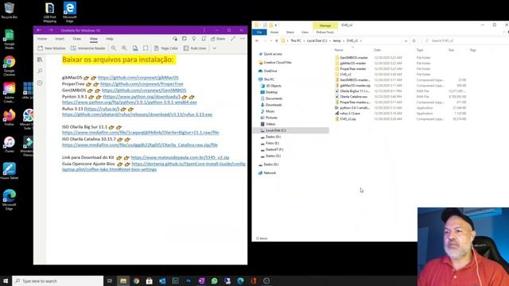The height and width of the screenshot is (286, 509).
Task: Click 'temp' in Explorer address breadcrumb
Action: pos(336,41)
